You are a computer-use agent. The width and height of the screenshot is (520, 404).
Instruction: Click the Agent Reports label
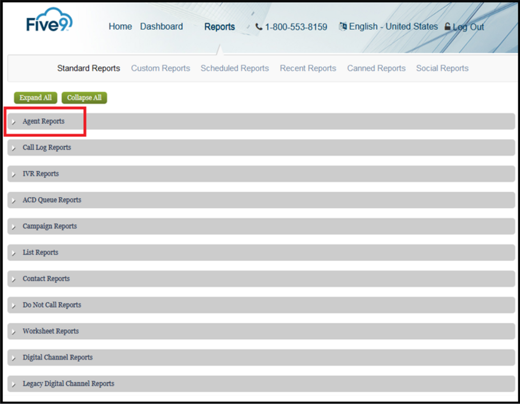(x=43, y=121)
